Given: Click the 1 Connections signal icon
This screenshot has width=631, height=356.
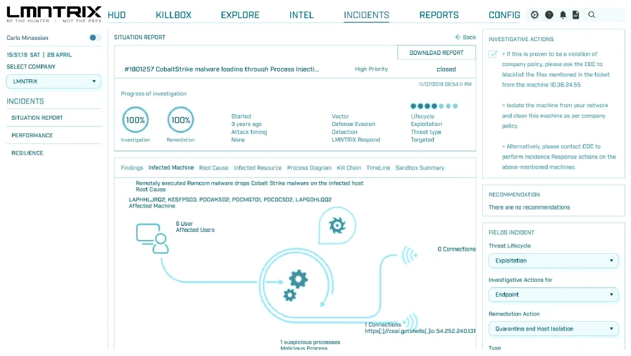Looking at the screenshot, I should (x=410, y=321).
